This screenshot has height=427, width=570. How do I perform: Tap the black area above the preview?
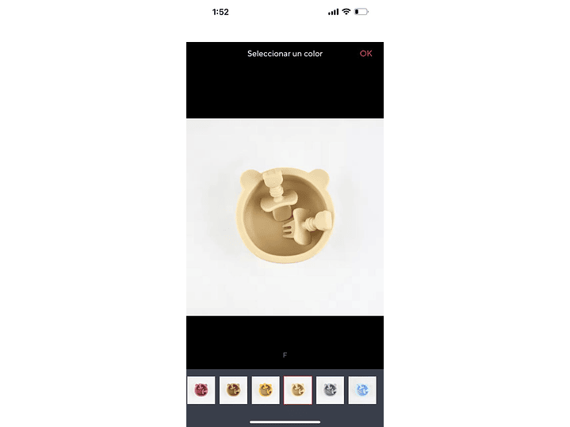(285, 91)
